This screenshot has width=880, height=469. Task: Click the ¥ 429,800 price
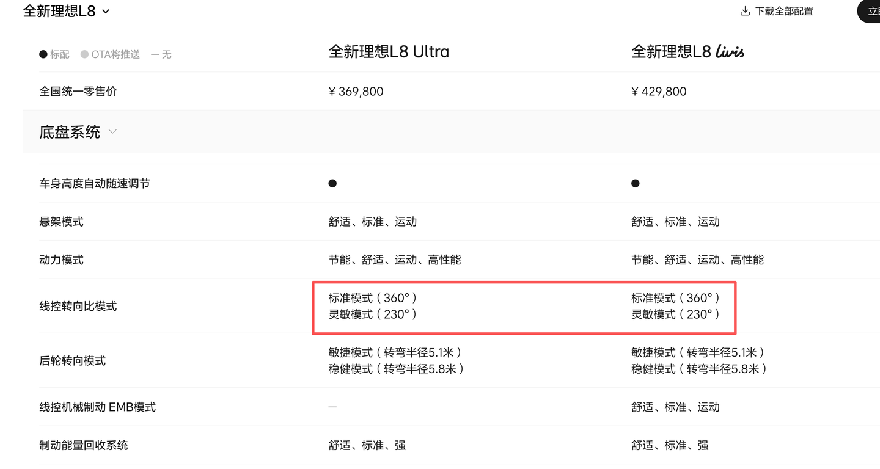click(659, 92)
